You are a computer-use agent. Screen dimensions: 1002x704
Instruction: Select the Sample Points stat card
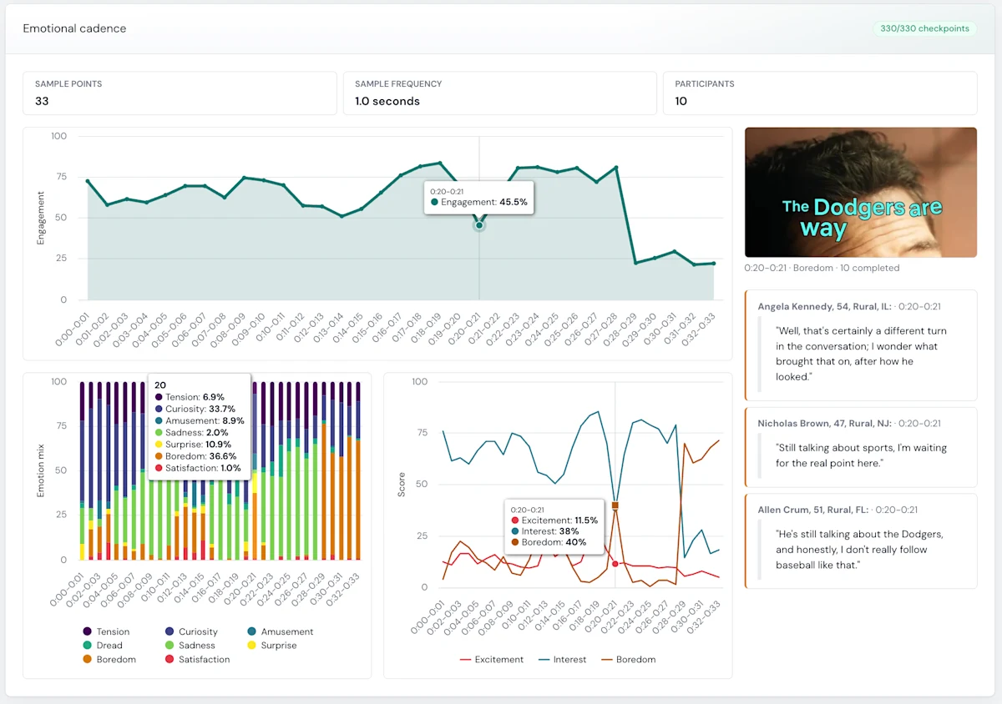pyautogui.click(x=180, y=93)
